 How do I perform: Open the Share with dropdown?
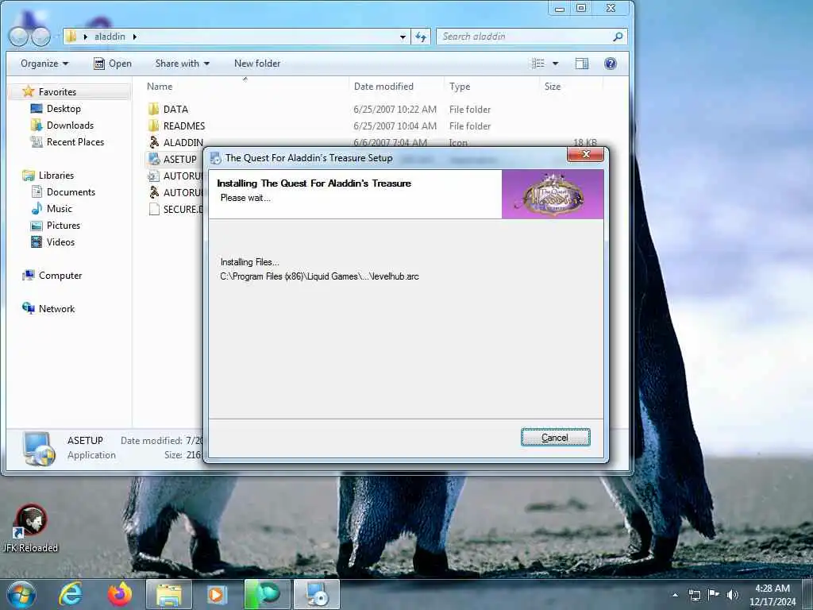(x=182, y=64)
